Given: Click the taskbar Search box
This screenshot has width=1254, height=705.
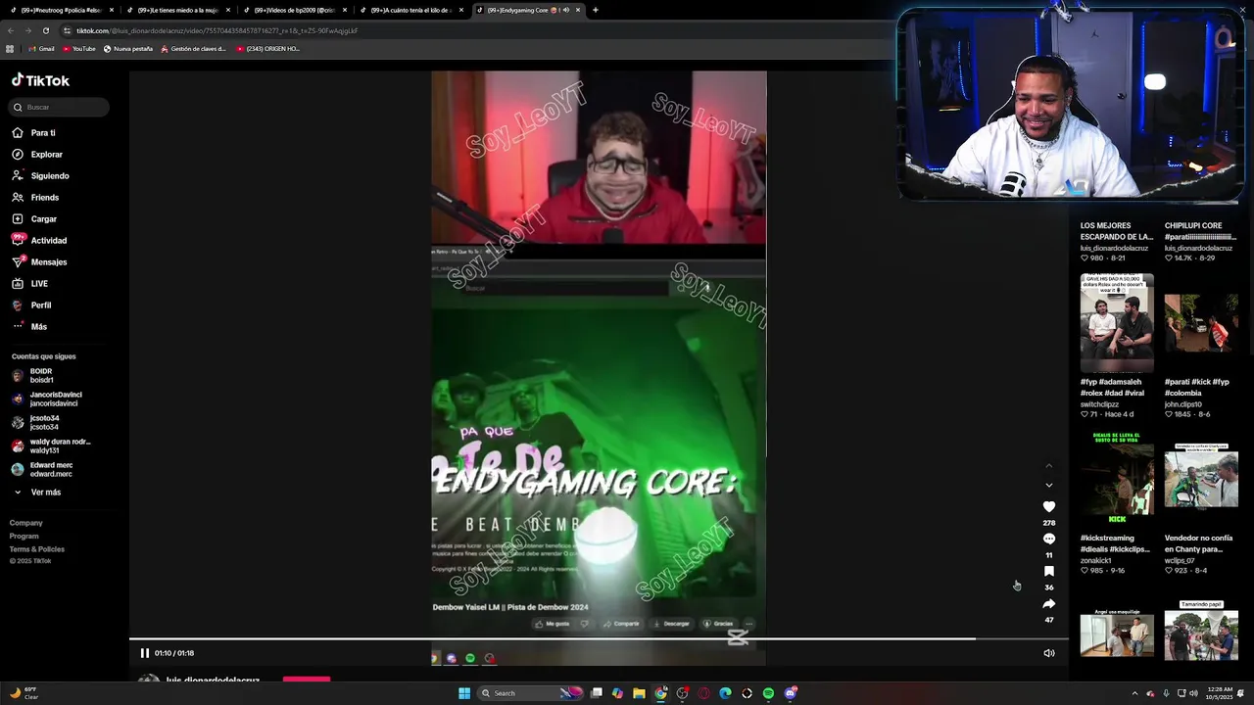Looking at the screenshot, I should pyautogui.click(x=530, y=693).
